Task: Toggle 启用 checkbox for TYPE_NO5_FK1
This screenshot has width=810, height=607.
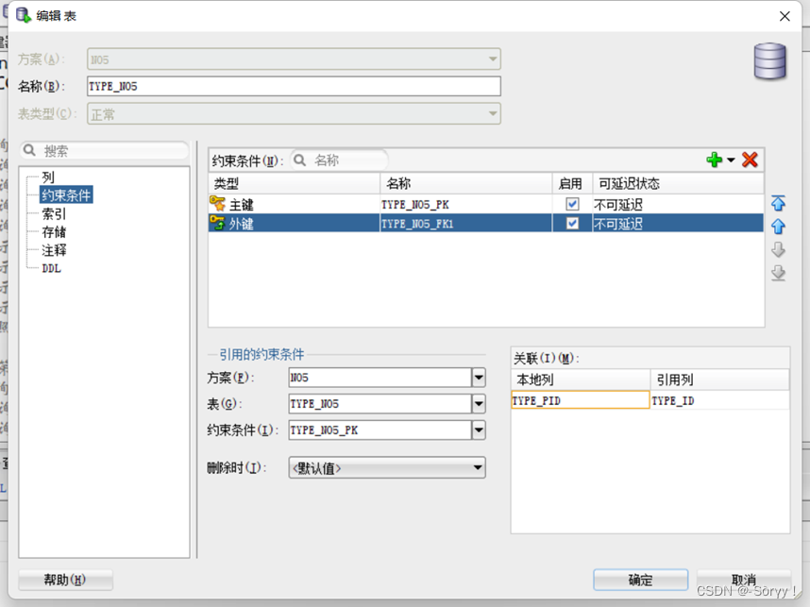Action: point(572,223)
